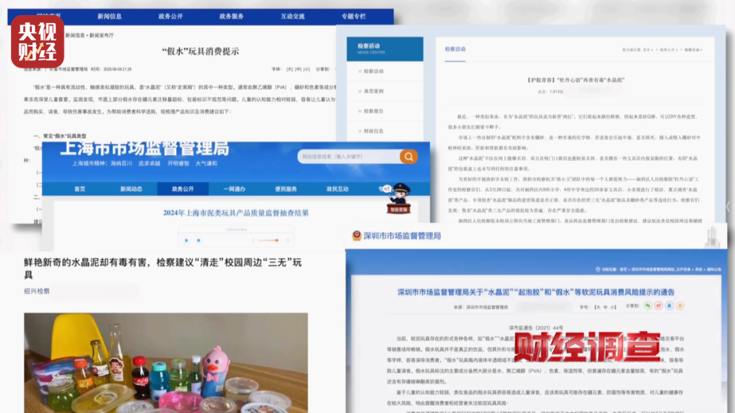The width and height of the screenshot is (735, 413).
Task: Click the 深圳市市场监督管理局 emblem icon
Action: 357,234
